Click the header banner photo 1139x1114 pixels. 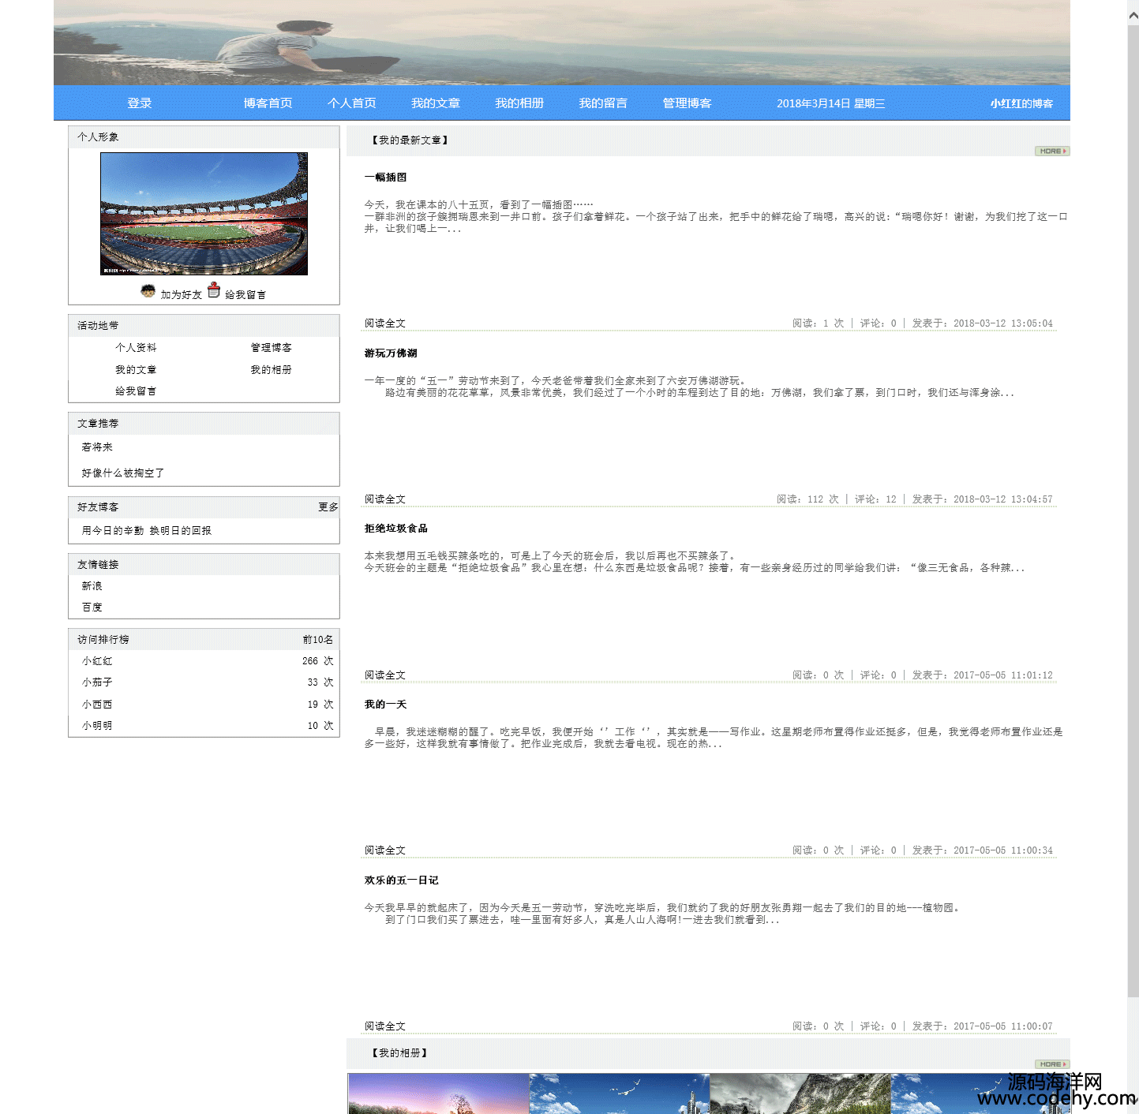[562, 43]
